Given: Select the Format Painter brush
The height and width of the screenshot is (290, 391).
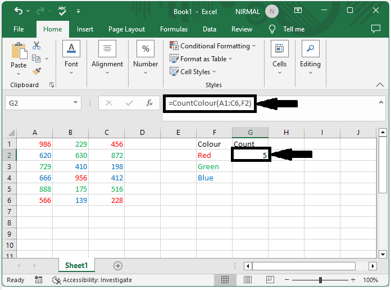Looking at the screenshot, I should pyautogui.click(x=37, y=71).
